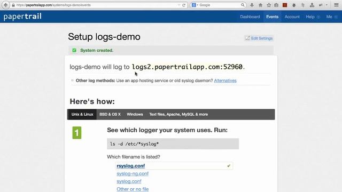Screen dimensions: 342x192
Task: Open the Firefox hamburger menu
Action: pyautogui.click(x=336, y=5)
